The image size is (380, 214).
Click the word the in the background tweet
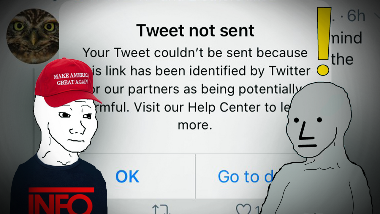tap(342, 59)
